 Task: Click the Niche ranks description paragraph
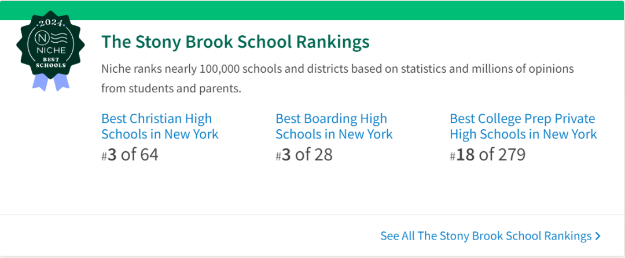[x=337, y=78]
